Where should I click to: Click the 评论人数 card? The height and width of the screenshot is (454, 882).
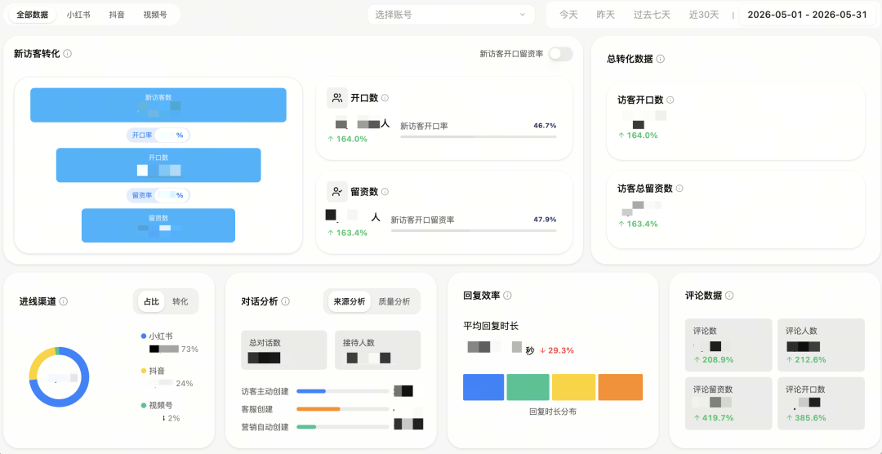[x=821, y=345]
